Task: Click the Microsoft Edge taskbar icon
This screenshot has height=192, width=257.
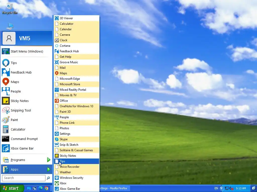Action: (x=40, y=188)
